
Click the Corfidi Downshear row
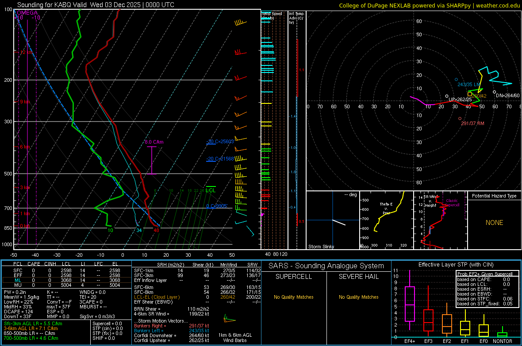172,335
